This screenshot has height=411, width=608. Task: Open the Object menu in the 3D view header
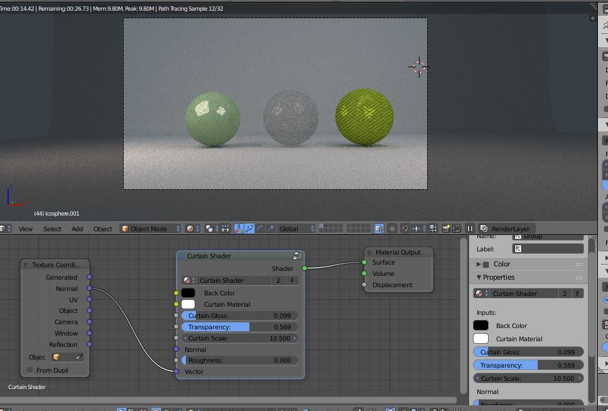point(102,229)
